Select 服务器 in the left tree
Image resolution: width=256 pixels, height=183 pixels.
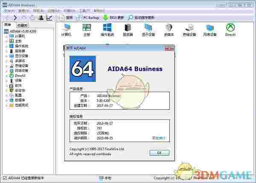click(17, 51)
